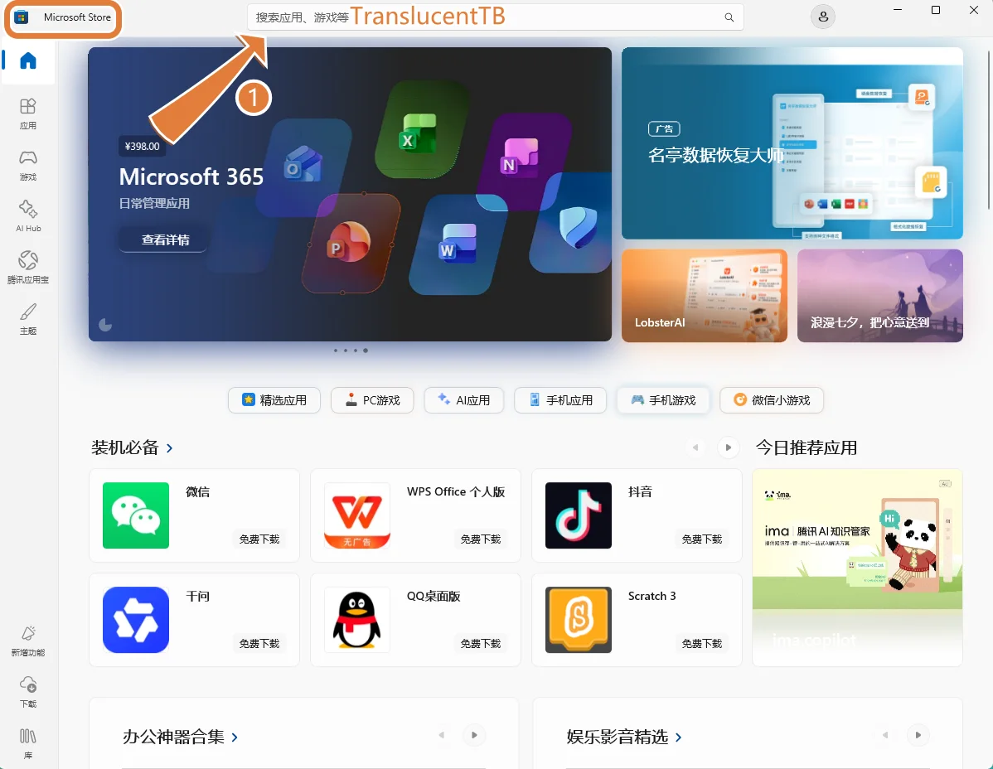Click next arrow in 娱乐影音精选
Screen dimensions: 993x769
[918, 735]
